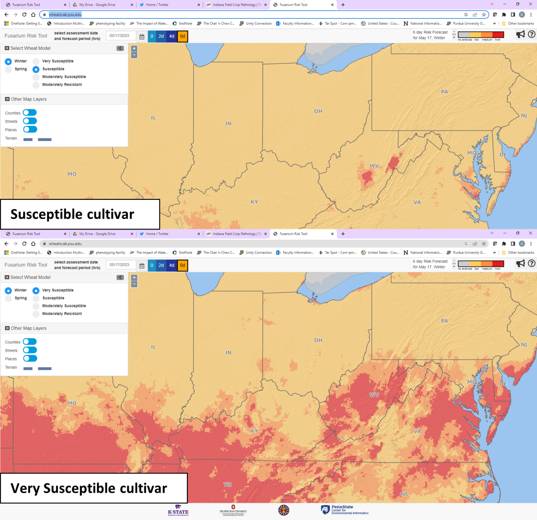
Task: Select the 2d forecast period button
Action: click(x=161, y=36)
